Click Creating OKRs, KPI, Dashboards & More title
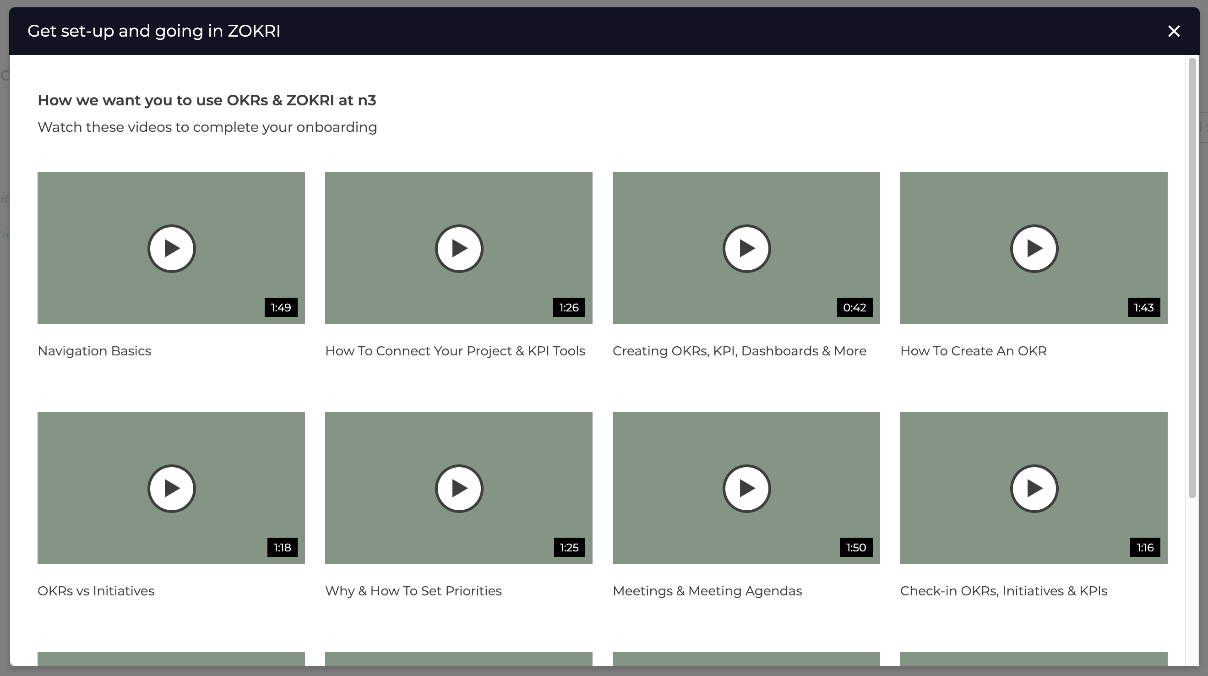This screenshot has height=676, width=1208. click(740, 351)
